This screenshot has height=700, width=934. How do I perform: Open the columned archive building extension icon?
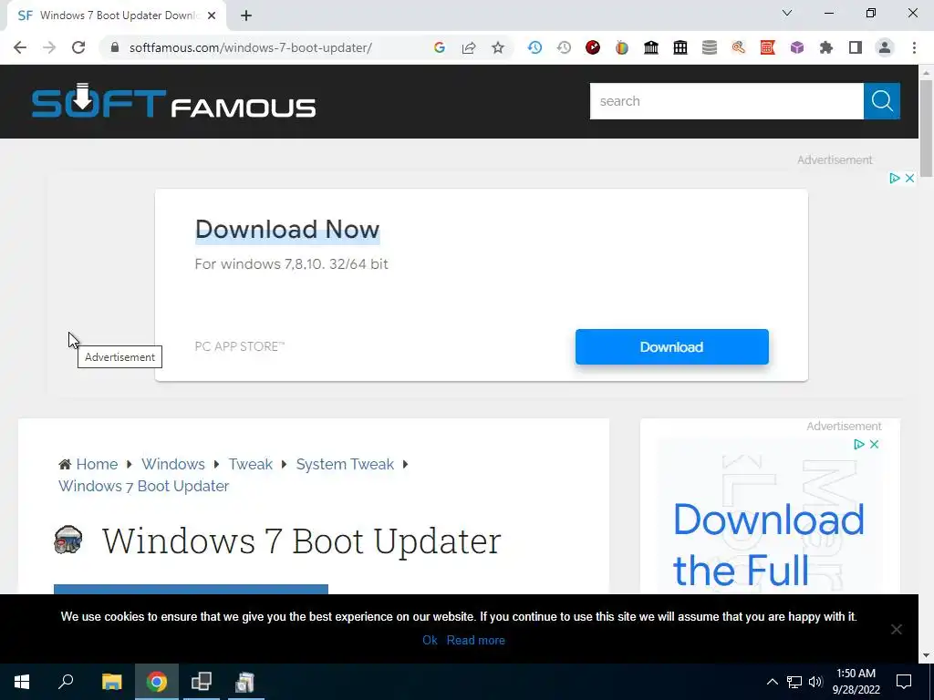(x=680, y=47)
